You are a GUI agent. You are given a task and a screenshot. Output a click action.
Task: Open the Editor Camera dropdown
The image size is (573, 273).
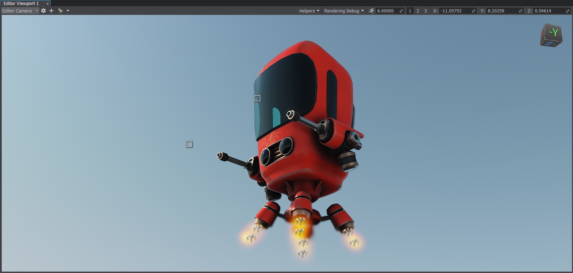coord(20,11)
